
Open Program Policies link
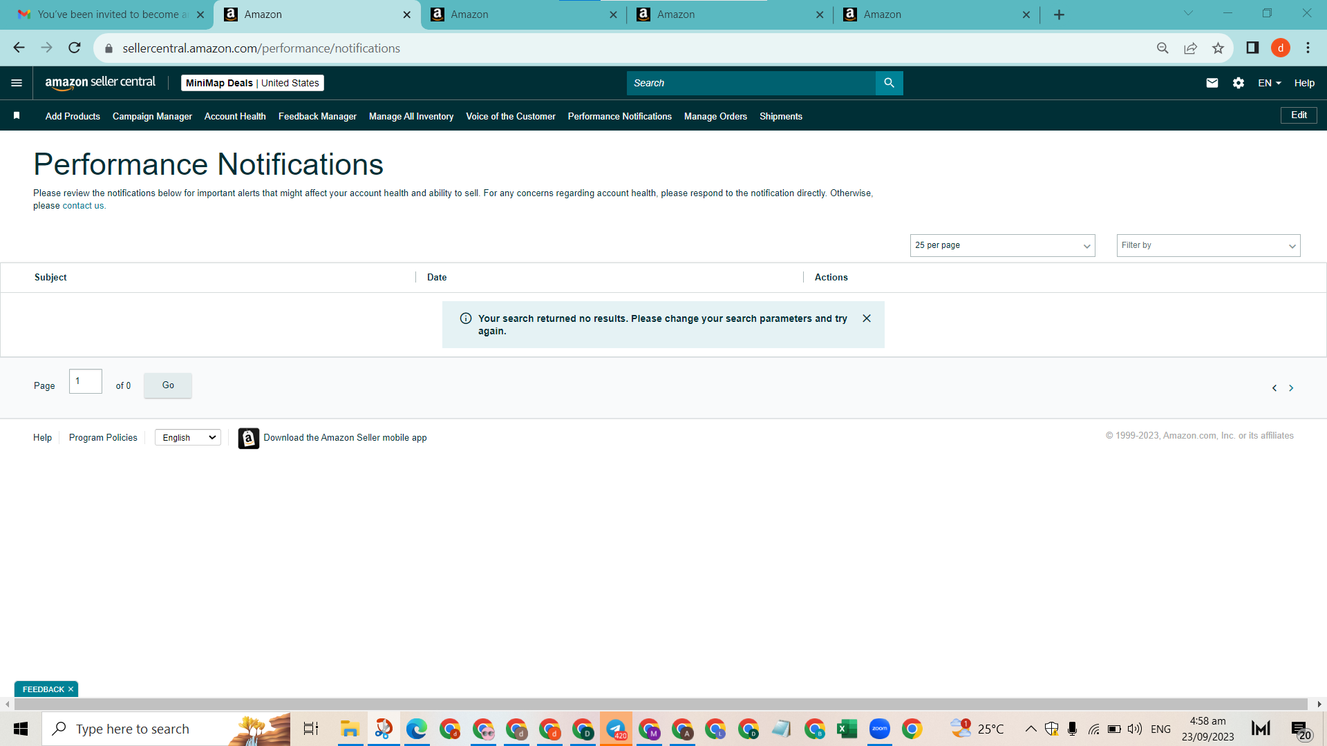103,437
